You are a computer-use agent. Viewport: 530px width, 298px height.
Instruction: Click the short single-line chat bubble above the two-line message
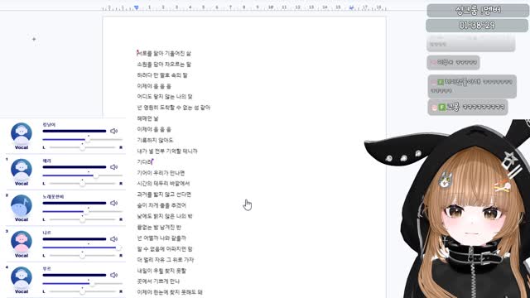(453, 62)
